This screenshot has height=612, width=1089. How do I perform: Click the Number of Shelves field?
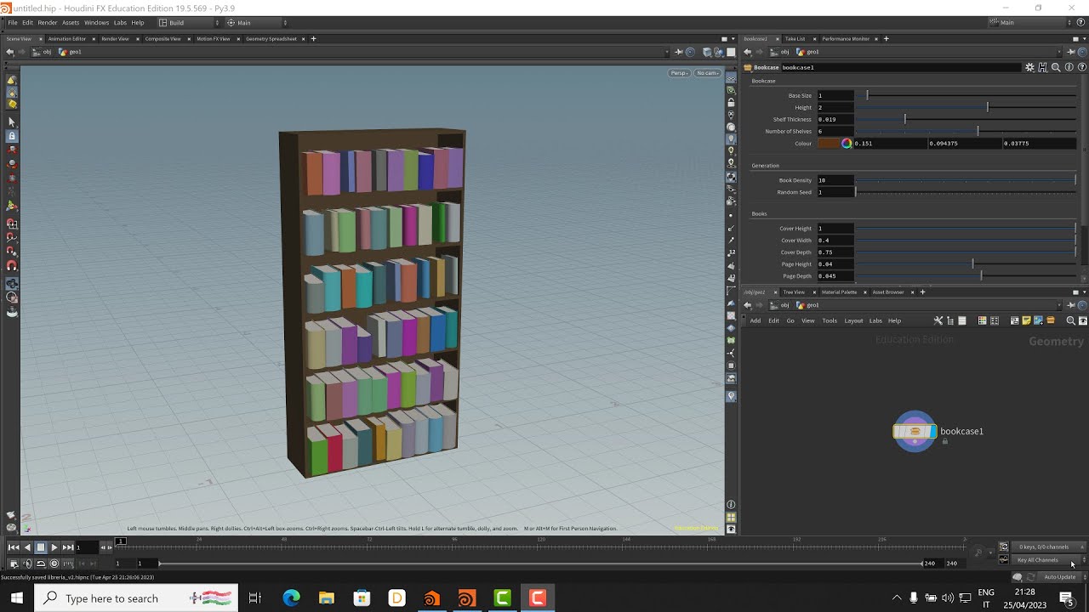point(835,132)
